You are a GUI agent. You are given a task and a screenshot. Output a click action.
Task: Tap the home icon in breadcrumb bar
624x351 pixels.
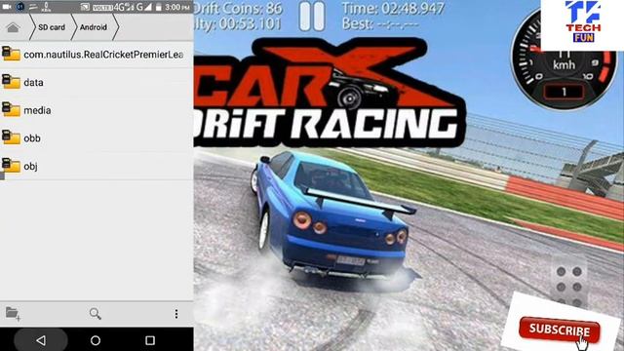point(13,27)
